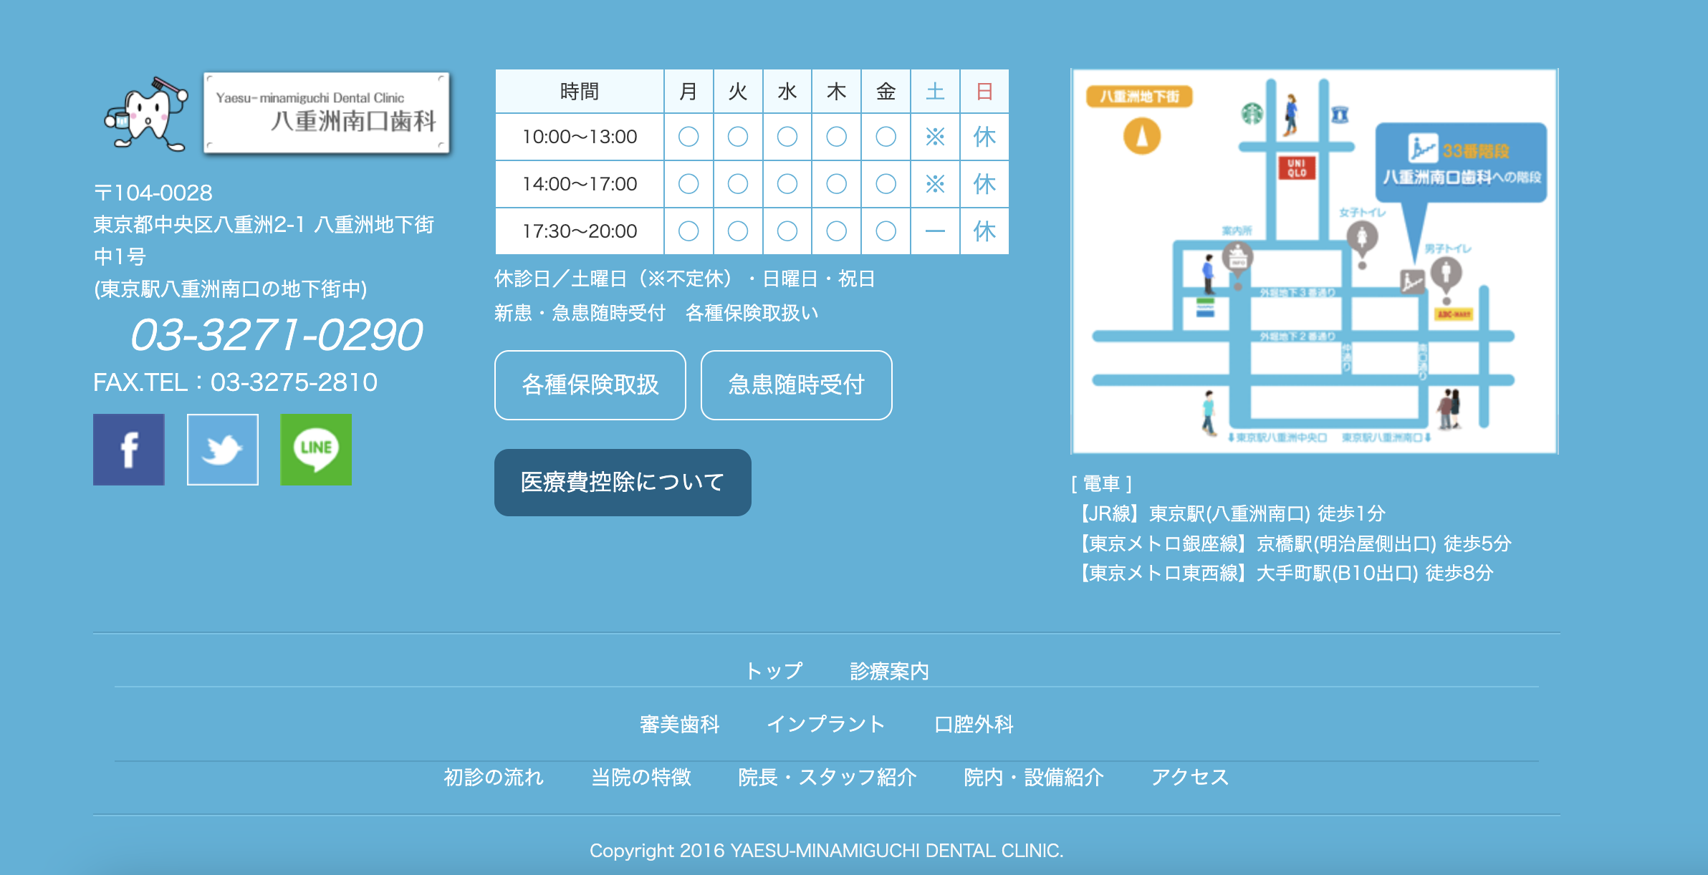
Task: Open the インプラント footer link
Action: [826, 724]
